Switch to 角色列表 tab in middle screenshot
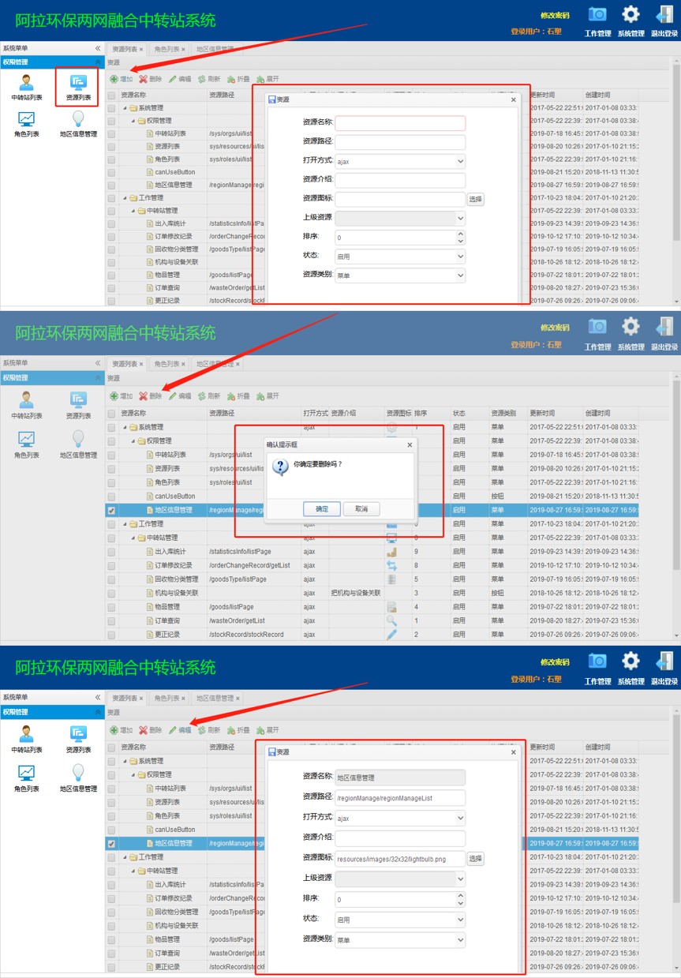Screen dimensions: 681x978 click(x=167, y=364)
